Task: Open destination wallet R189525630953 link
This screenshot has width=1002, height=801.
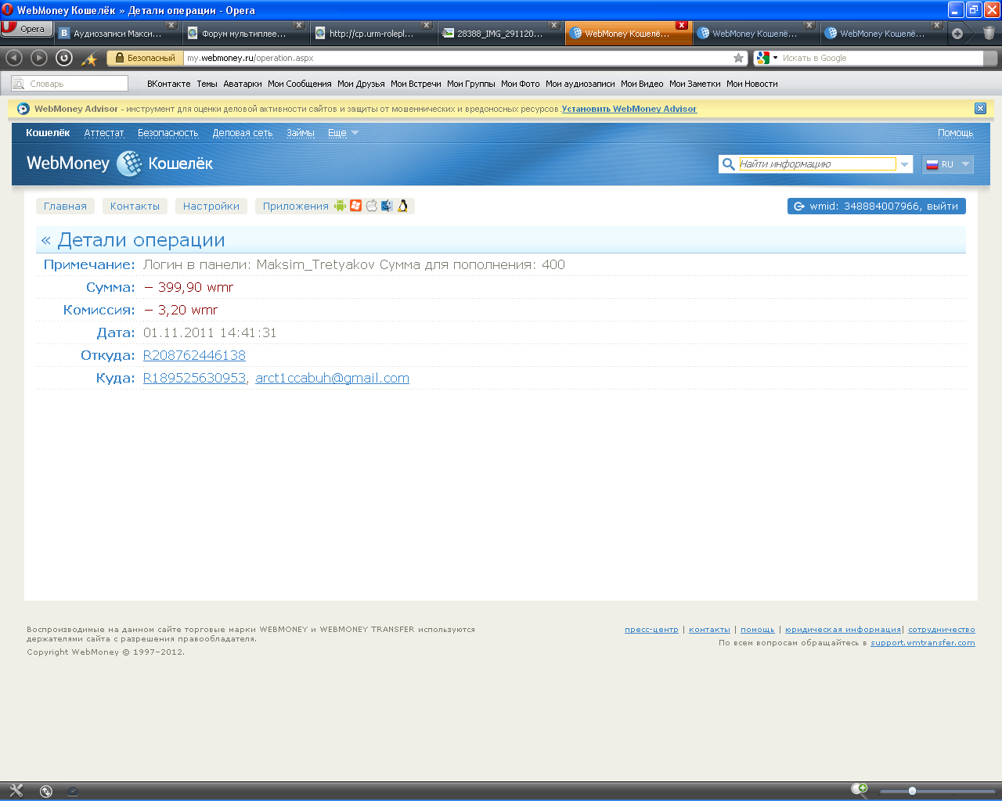Action: pos(194,379)
